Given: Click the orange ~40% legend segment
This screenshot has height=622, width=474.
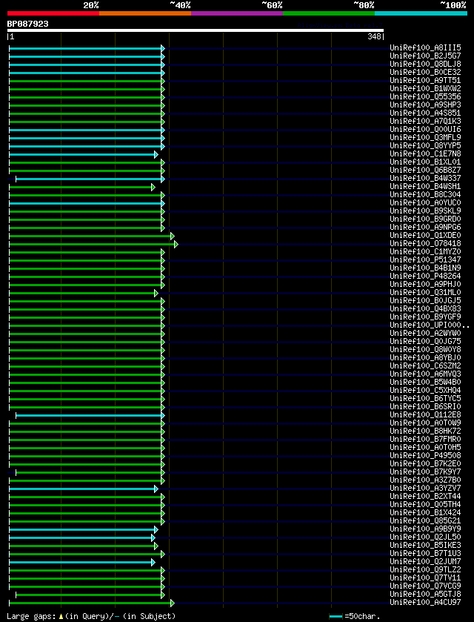Looking at the screenshot, I should (145, 13).
